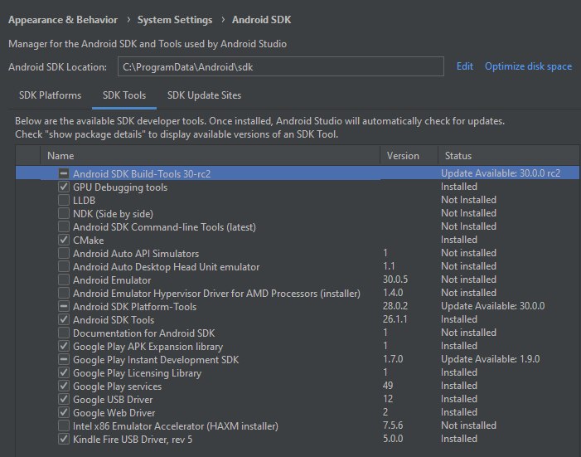Sort by the Version column header
The width and height of the screenshot is (581, 457).
409,156
